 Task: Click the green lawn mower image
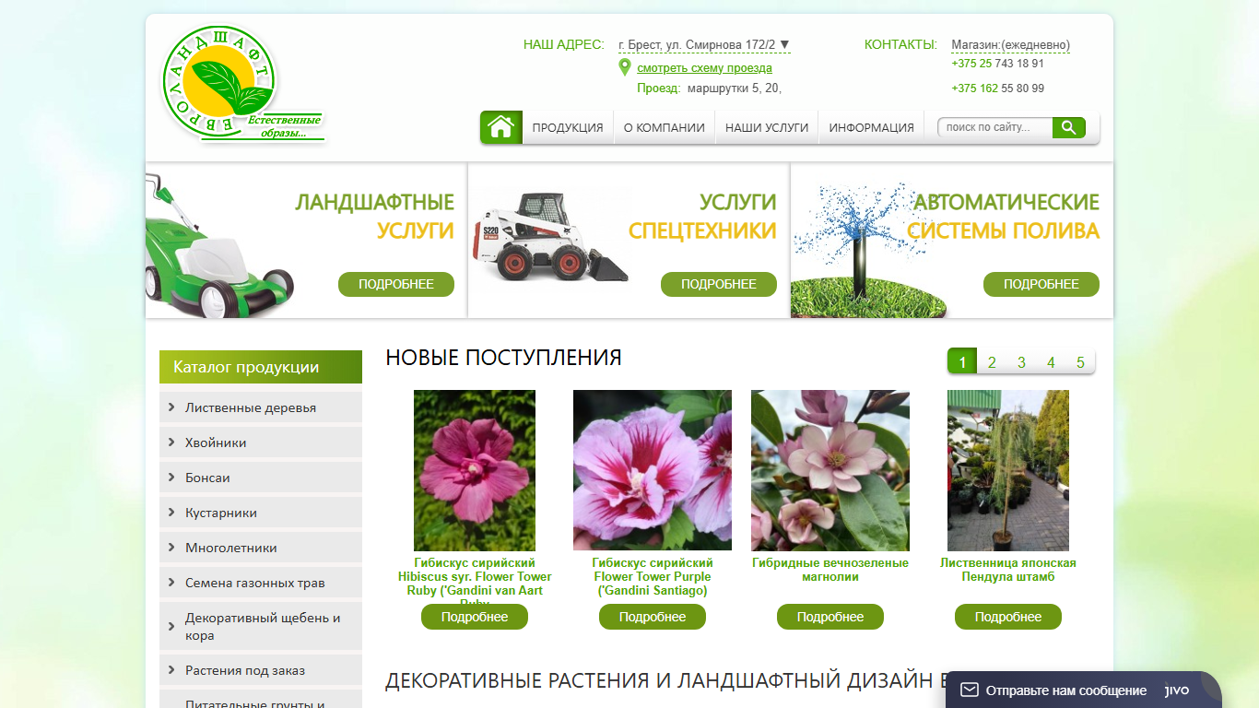click(x=218, y=246)
